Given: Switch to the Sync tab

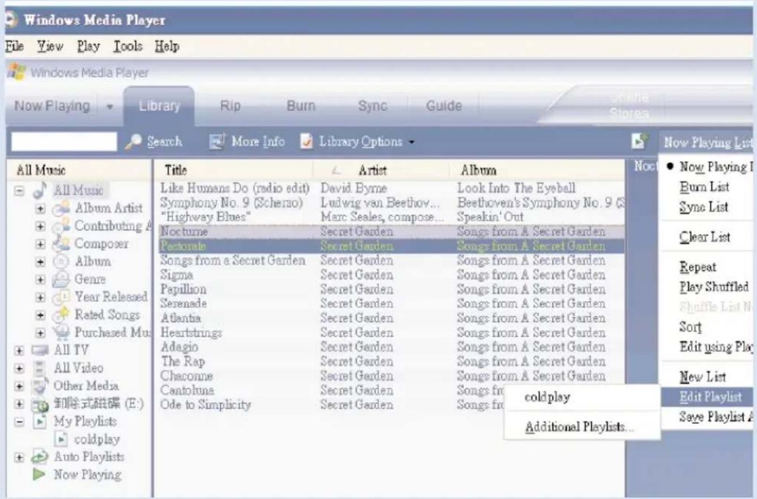Looking at the screenshot, I should [x=373, y=106].
